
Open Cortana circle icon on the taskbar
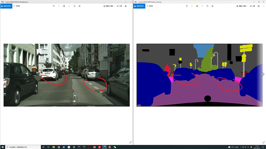coord(43,147)
